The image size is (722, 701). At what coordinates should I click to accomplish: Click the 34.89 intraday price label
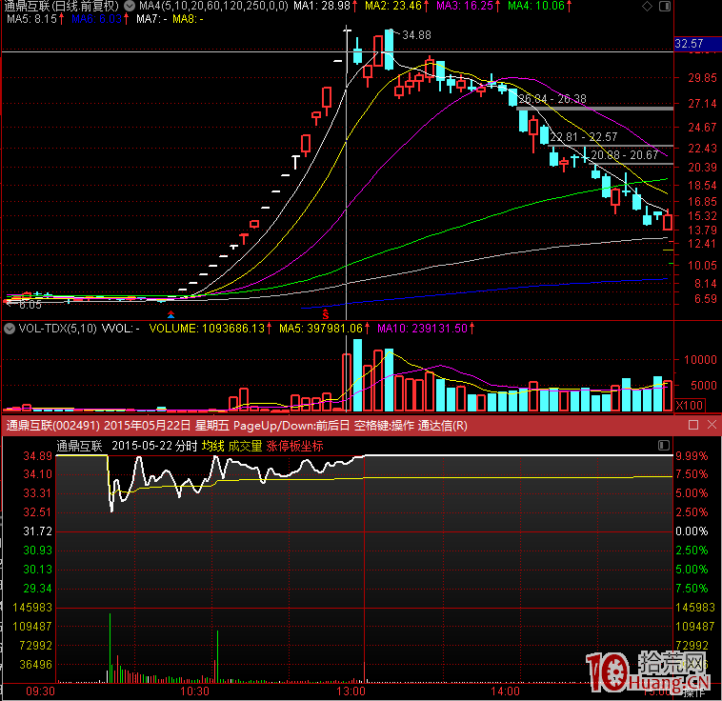[x=38, y=456]
